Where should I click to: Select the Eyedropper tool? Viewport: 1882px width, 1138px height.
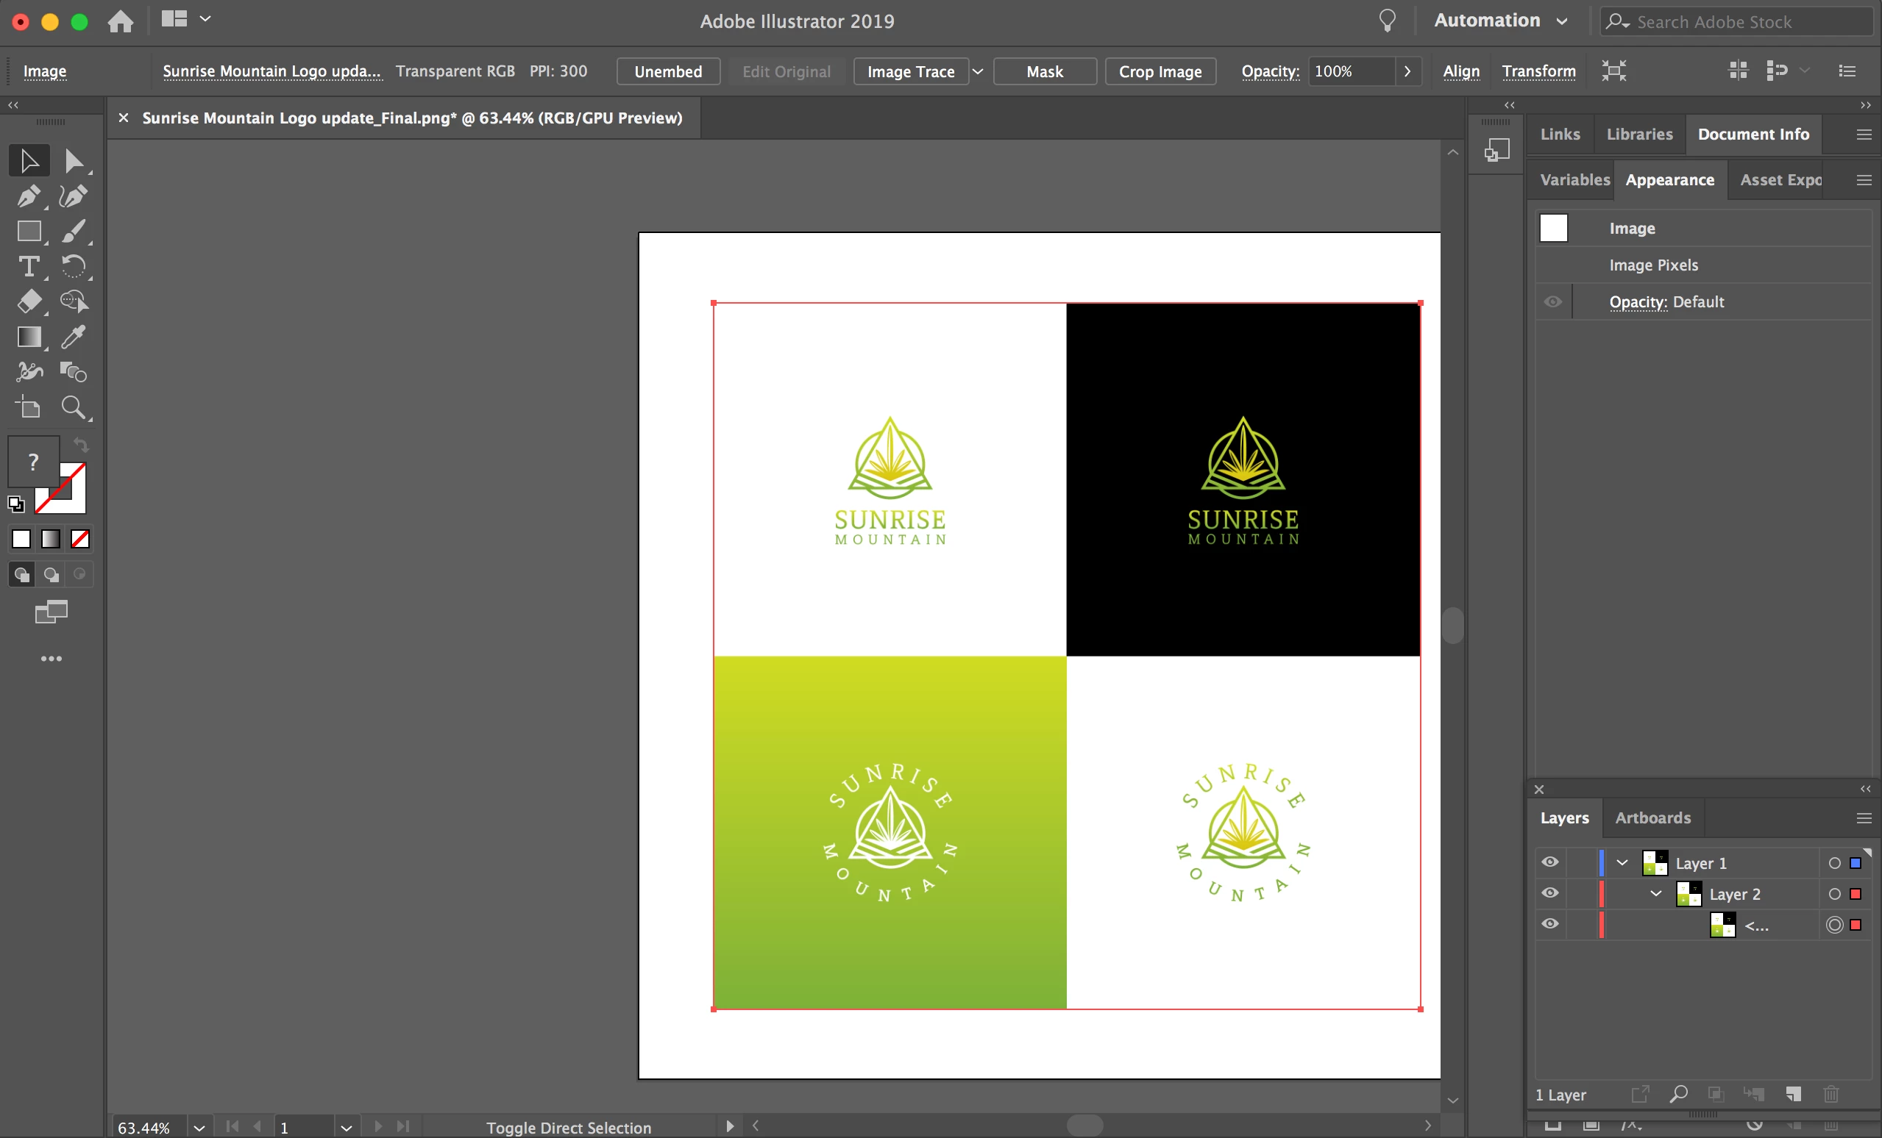point(74,337)
